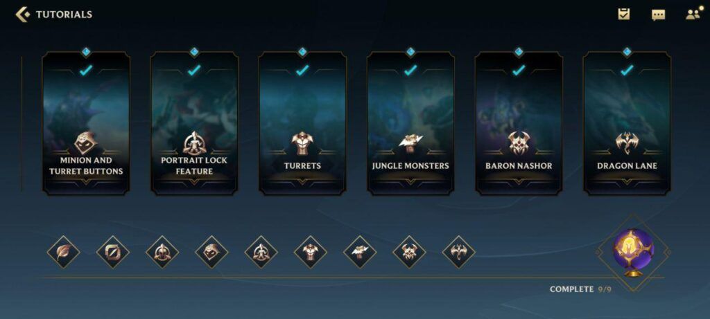Select the Baron skull icon in progress row
Image resolution: width=710 pixels, height=319 pixels.
[409, 252]
